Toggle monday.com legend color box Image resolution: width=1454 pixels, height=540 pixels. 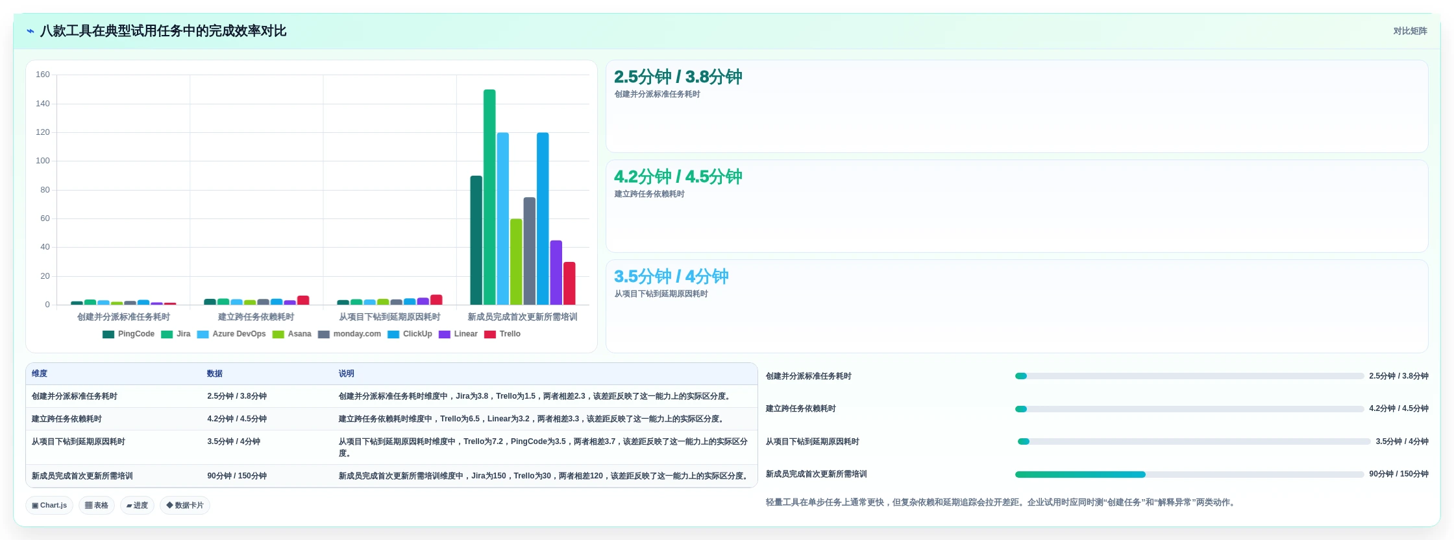324,335
